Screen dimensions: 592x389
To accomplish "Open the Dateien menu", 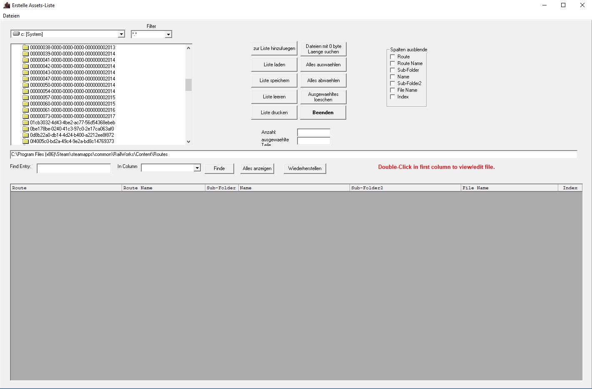I will tap(11, 16).
